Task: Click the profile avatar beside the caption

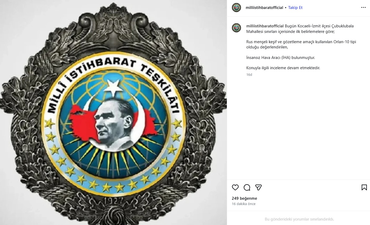Action: click(x=236, y=28)
